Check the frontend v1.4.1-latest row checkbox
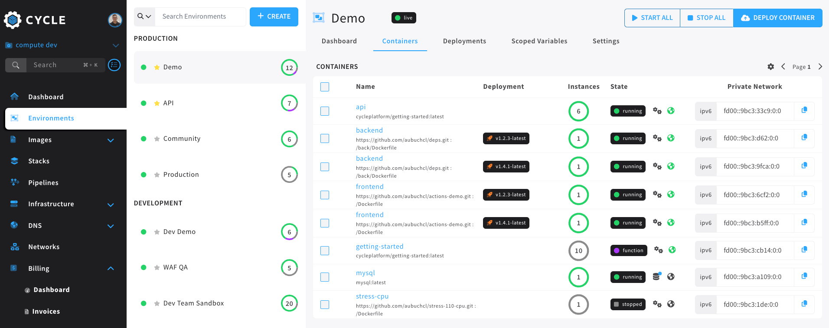The width and height of the screenshot is (829, 328). pos(325,223)
